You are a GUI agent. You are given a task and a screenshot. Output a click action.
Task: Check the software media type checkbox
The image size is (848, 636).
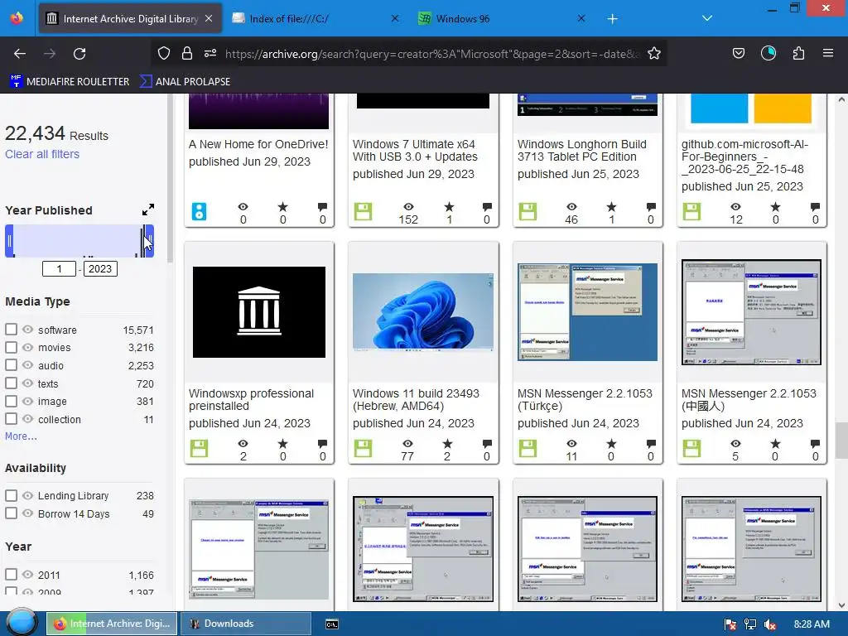coord(11,330)
